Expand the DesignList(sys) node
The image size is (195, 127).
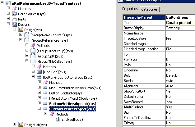coord(14,124)
